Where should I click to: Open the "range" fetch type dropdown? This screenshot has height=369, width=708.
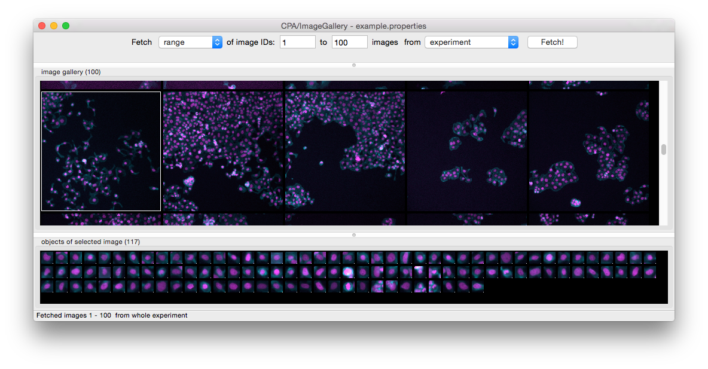coord(190,42)
